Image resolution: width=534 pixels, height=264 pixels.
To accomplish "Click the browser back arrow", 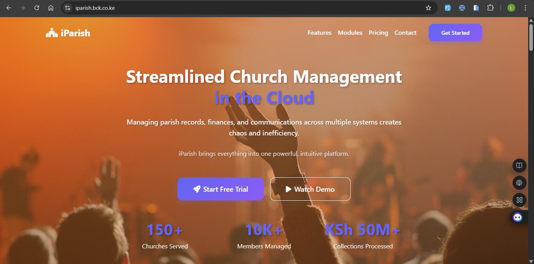I will pos(9,8).
